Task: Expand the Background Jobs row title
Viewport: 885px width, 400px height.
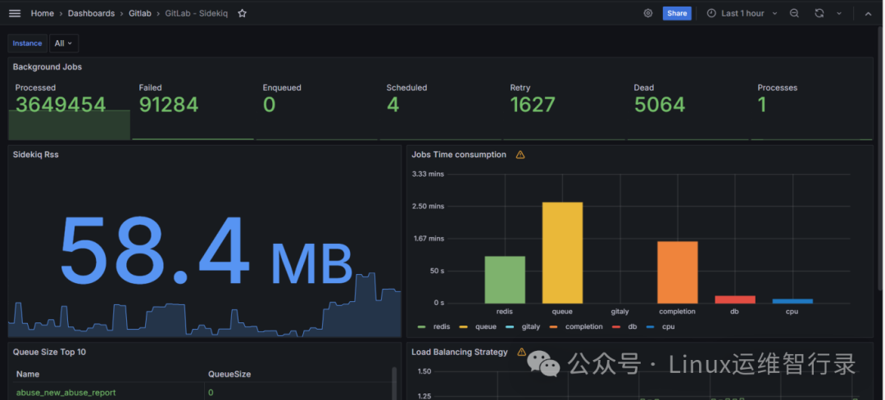Action: pos(48,66)
